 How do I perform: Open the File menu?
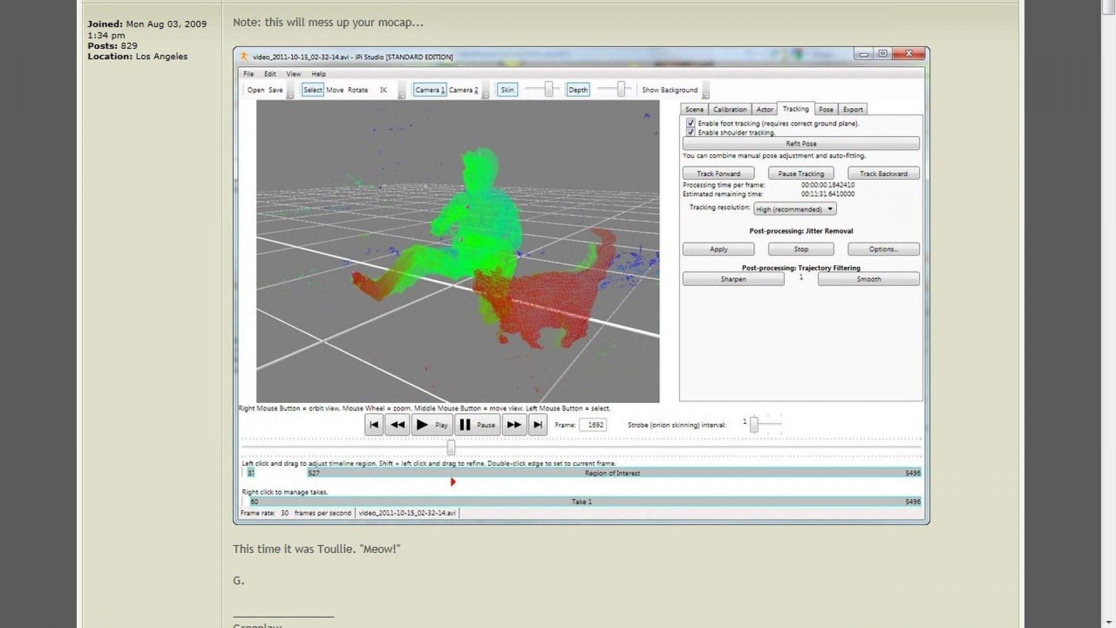(248, 74)
